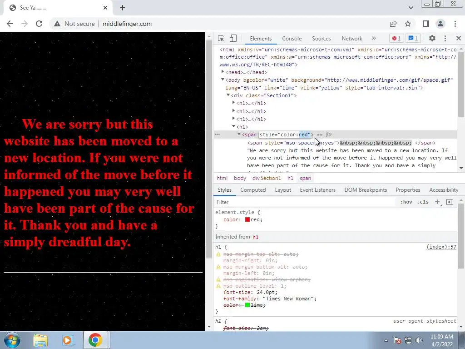Select body in the breadcrumb bar
This screenshot has width=465, height=349.
tap(240, 178)
